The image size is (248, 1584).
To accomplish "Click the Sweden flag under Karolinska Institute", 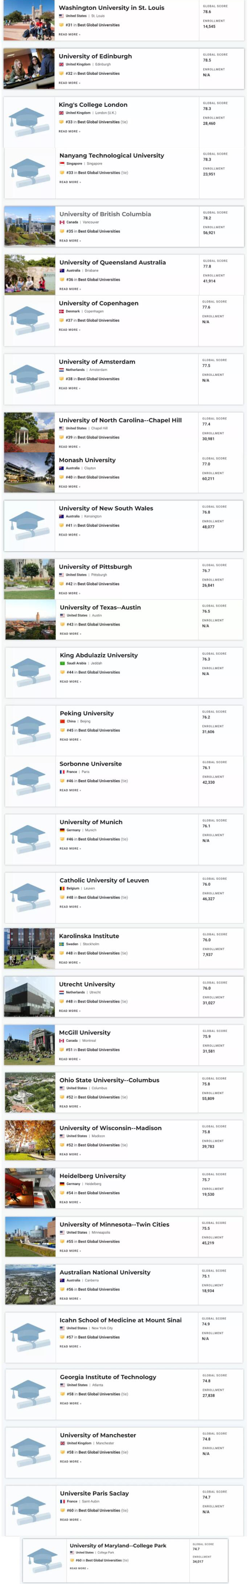I will (x=61, y=943).
